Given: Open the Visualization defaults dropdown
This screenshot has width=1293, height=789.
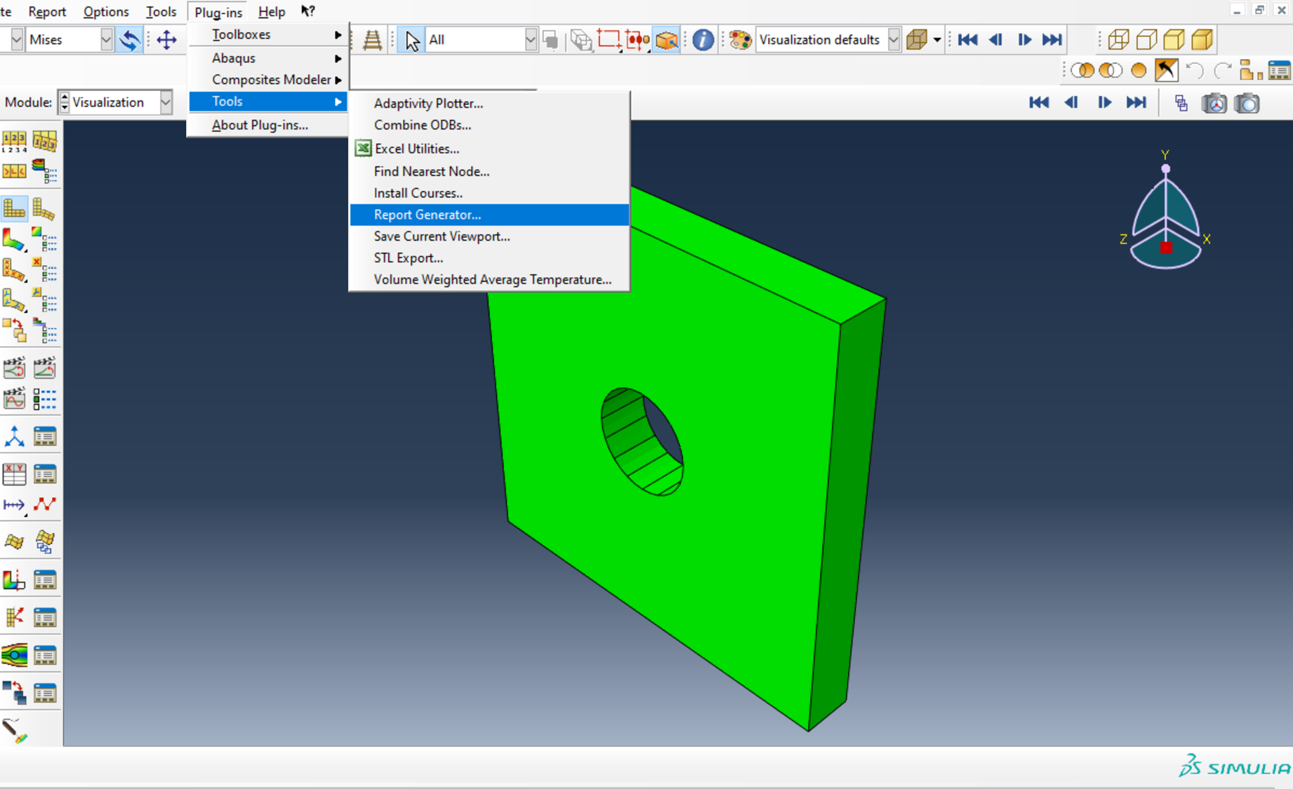Looking at the screenshot, I should [x=893, y=40].
